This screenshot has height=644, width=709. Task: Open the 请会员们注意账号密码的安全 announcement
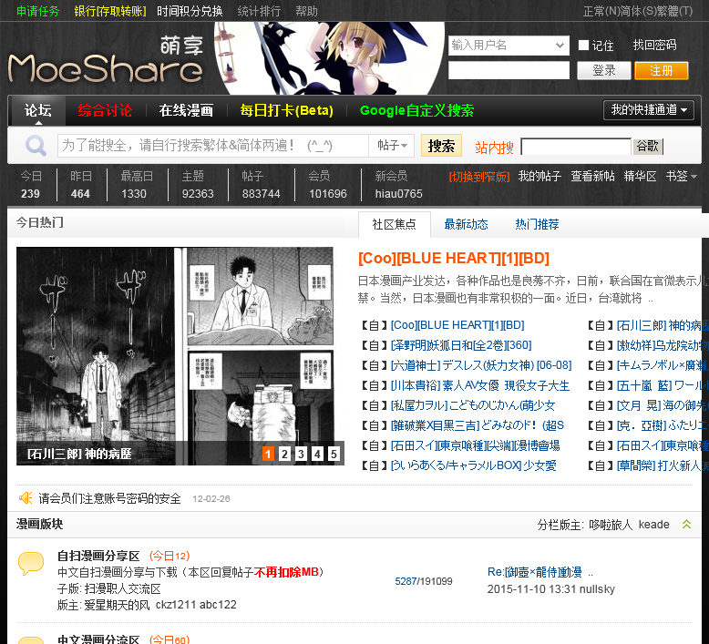pos(109,498)
